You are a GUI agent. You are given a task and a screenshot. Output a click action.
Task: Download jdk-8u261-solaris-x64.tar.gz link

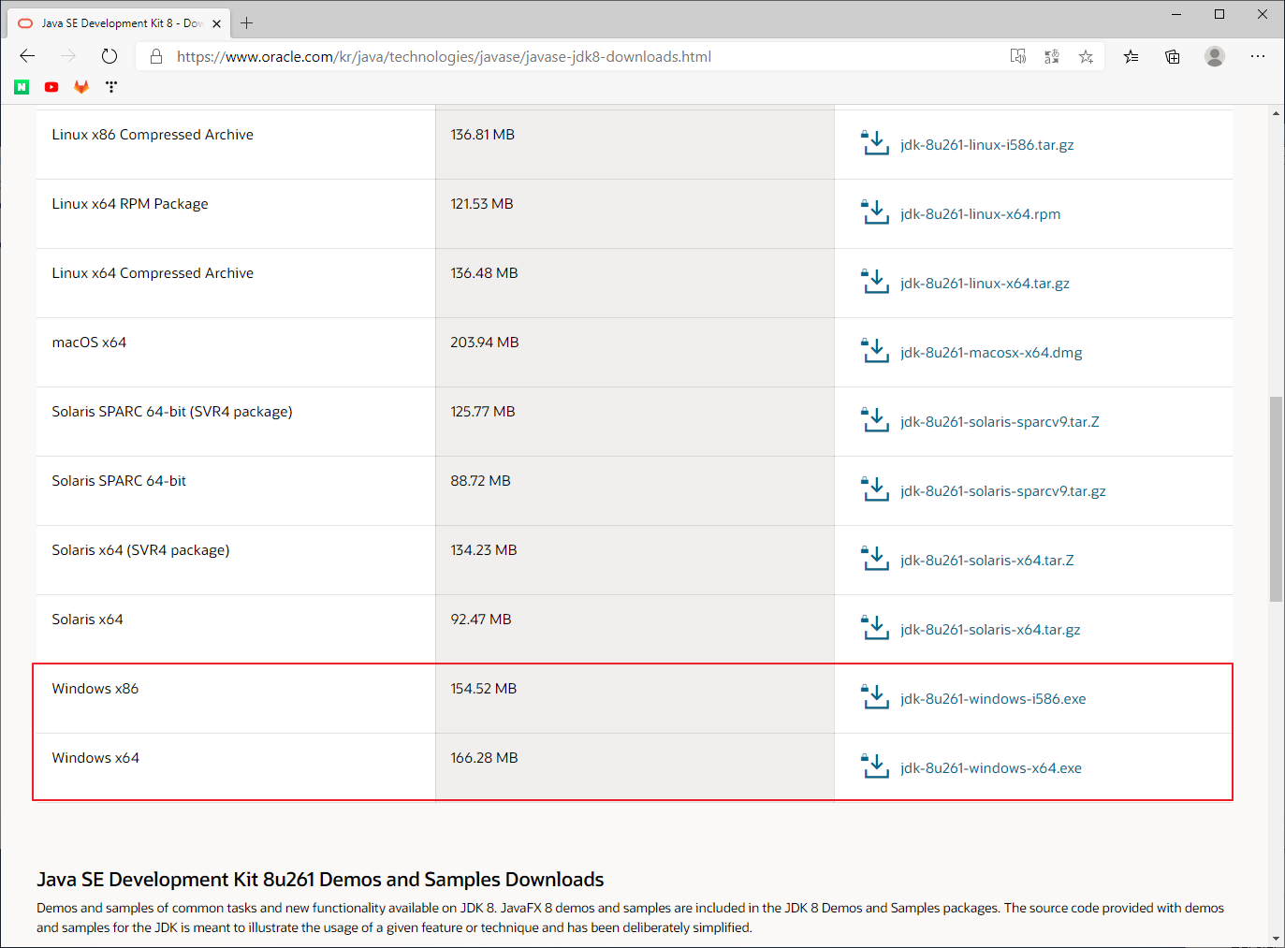click(x=990, y=630)
